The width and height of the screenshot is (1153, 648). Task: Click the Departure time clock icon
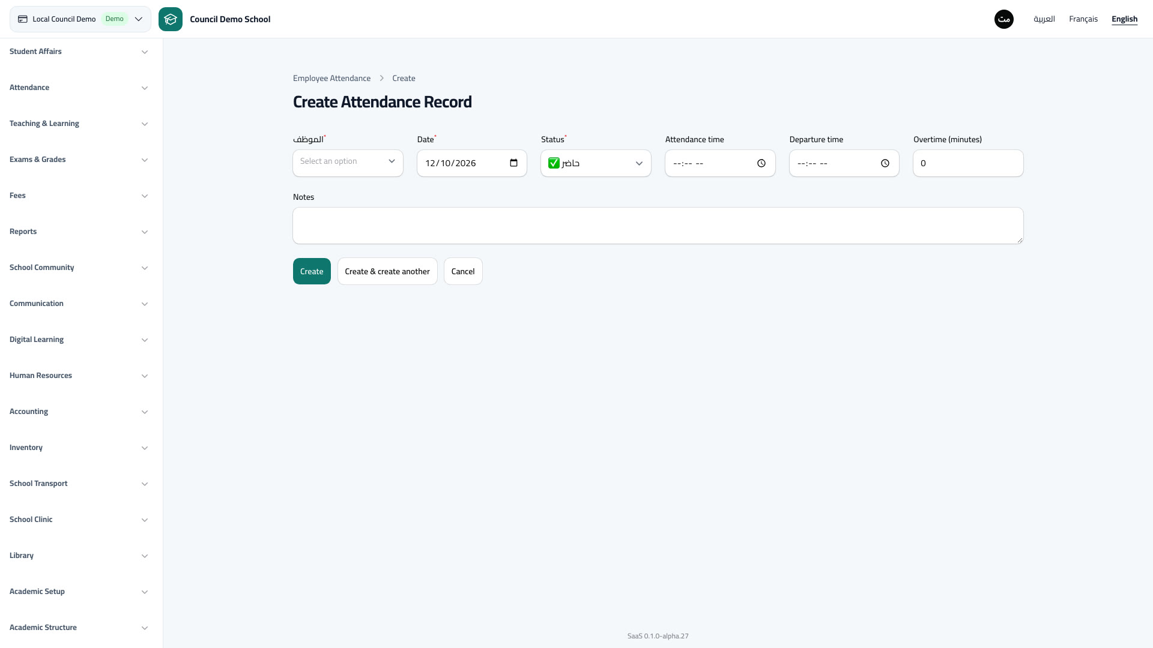(x=885, y=163)
